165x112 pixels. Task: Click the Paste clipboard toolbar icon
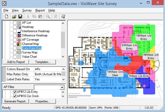click(40, 16)
